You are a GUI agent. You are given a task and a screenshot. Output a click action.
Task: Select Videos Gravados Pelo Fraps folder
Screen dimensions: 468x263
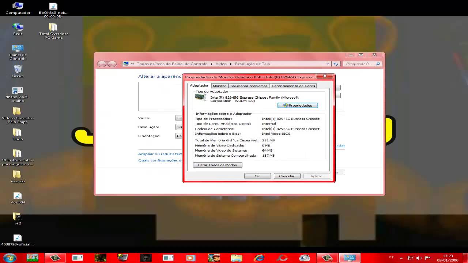coord(18,115)
